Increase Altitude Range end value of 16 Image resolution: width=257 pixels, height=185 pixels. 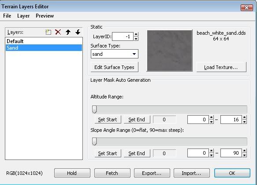245,117
